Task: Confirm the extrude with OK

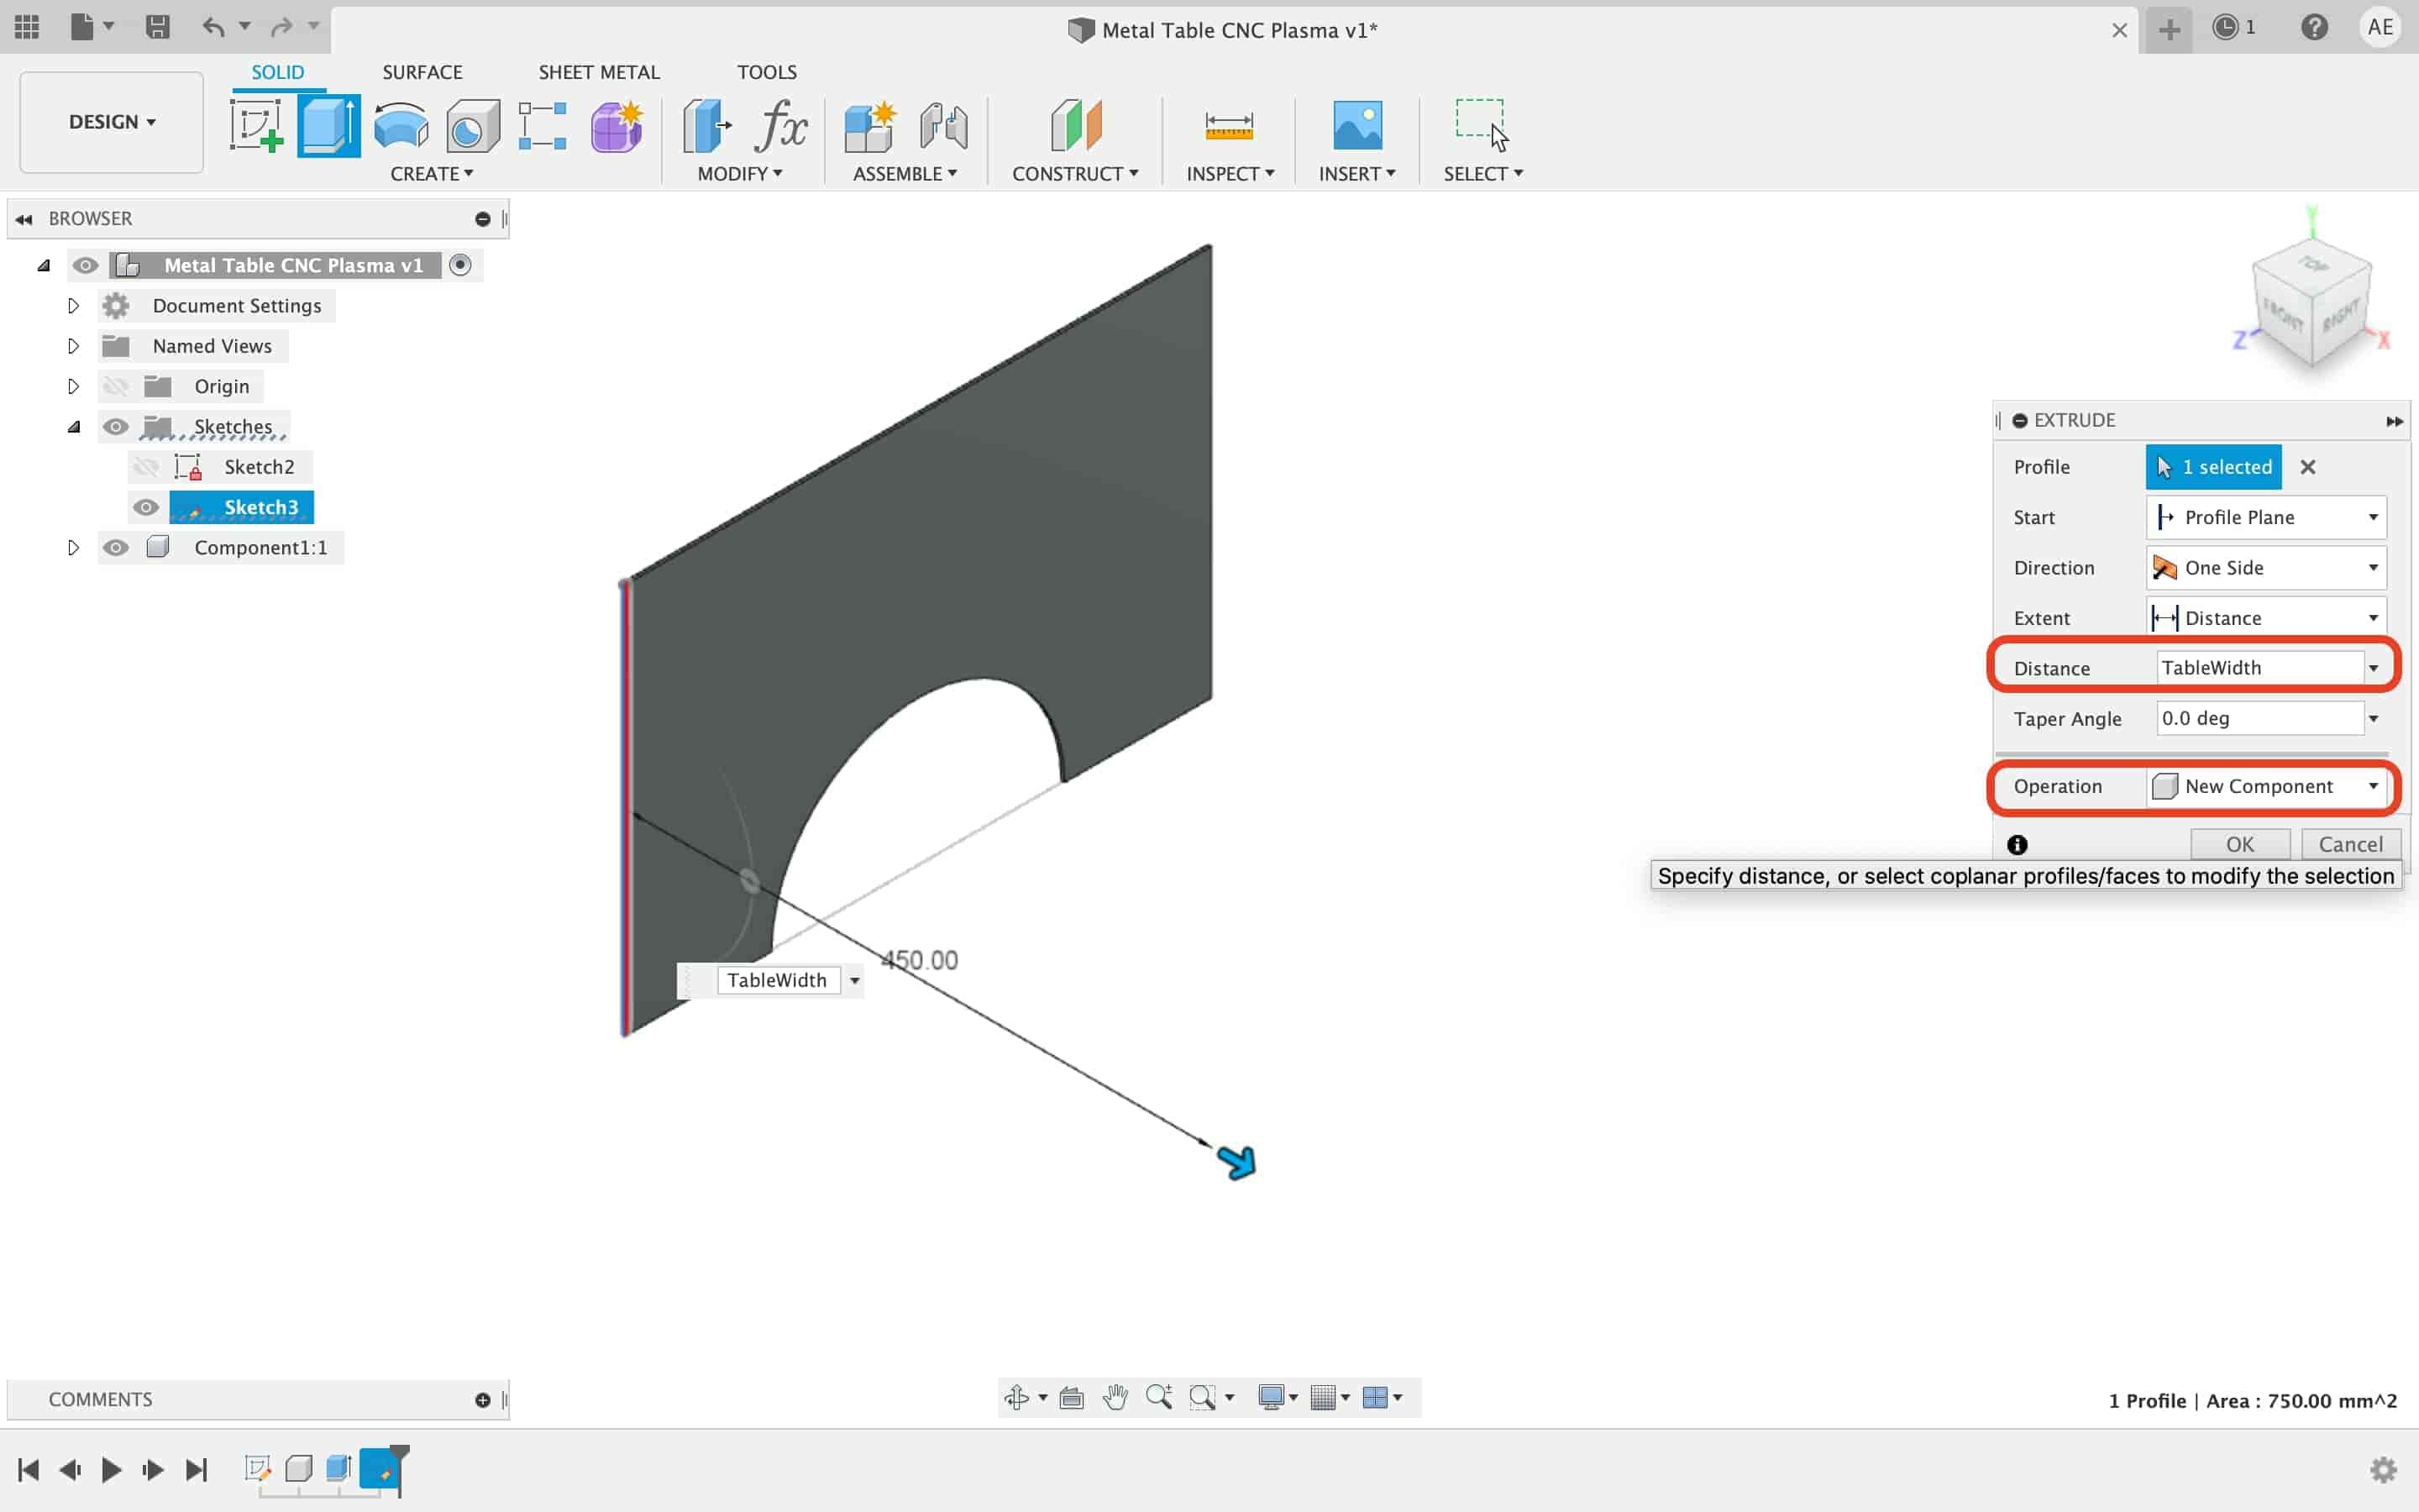Action: pos(2239,844)
